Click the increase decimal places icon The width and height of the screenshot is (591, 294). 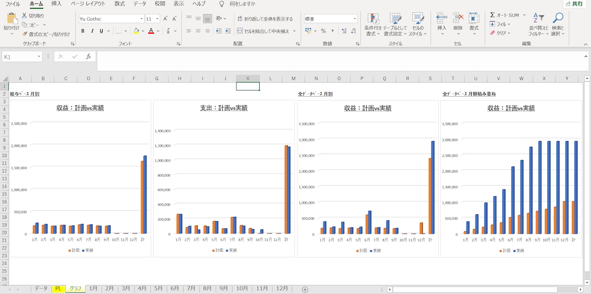pyautogui.click(x=344, y=31)
